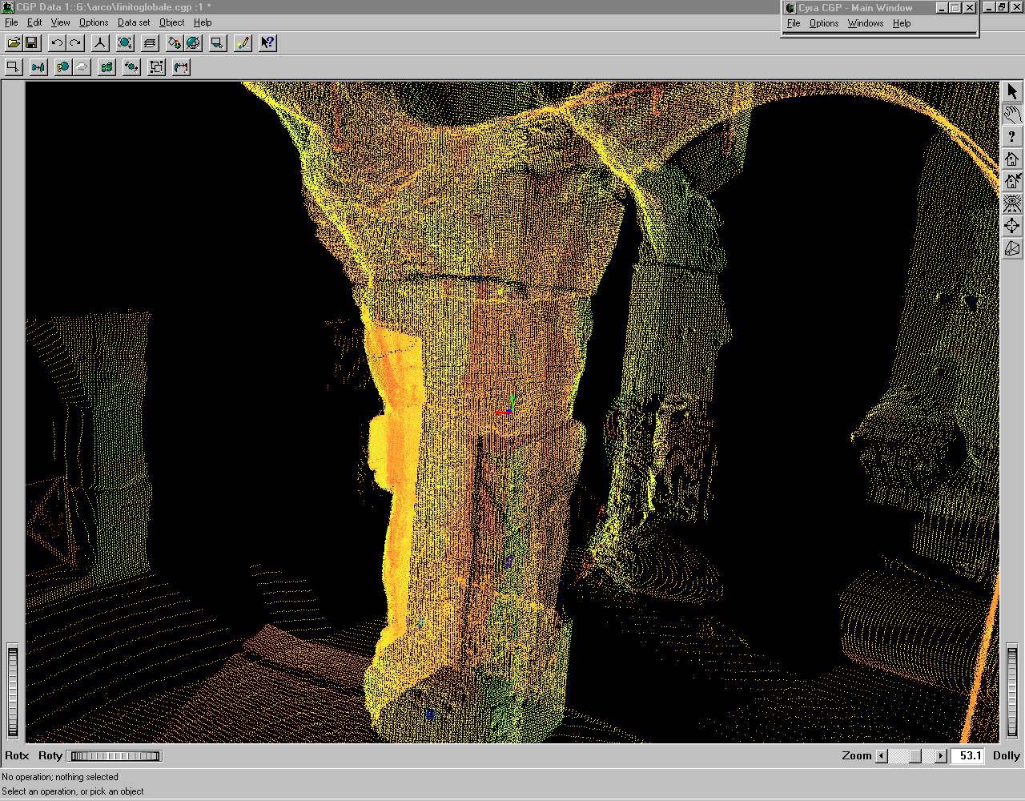
Task: Open the View menu
Action: 60,22
